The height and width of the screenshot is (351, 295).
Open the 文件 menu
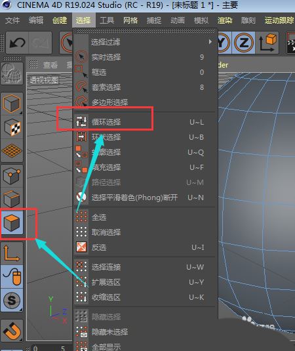pos(12,20)
